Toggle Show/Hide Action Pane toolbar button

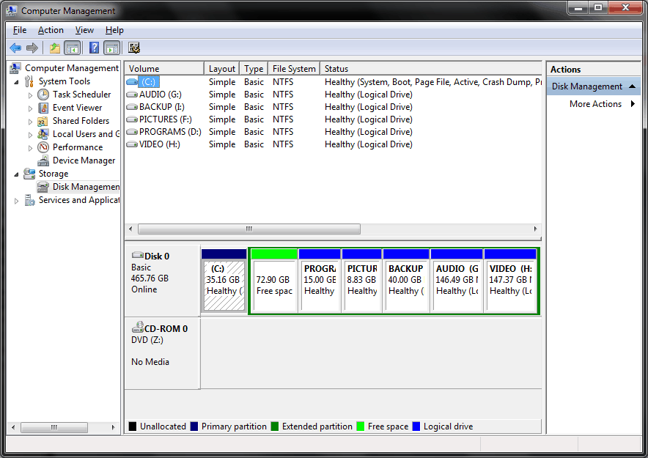click(111, 48)
